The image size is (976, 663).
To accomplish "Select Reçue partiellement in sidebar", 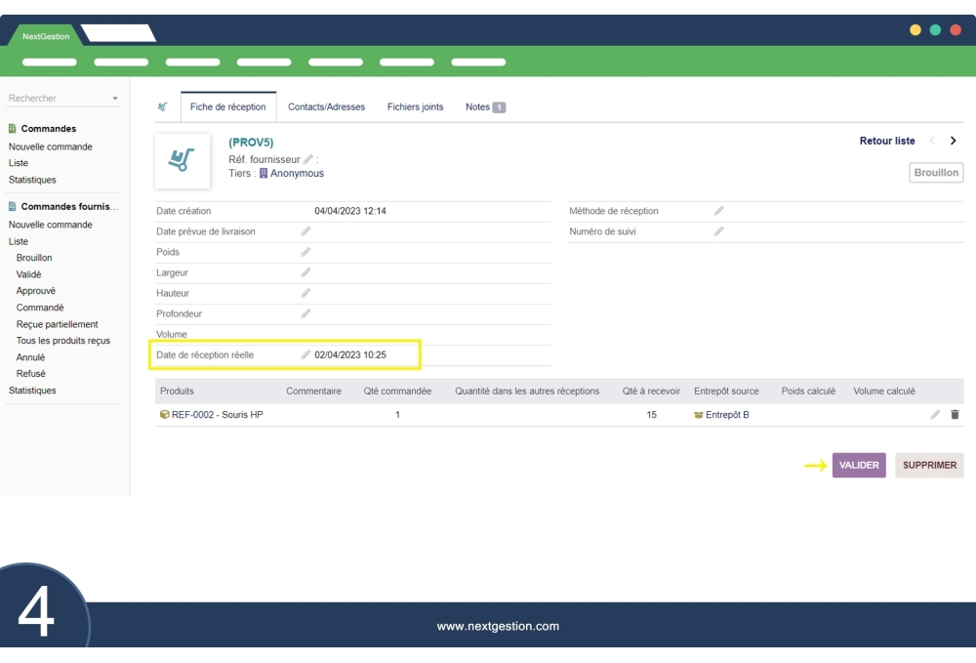I will pyautogui.click(x=58, y=324).
